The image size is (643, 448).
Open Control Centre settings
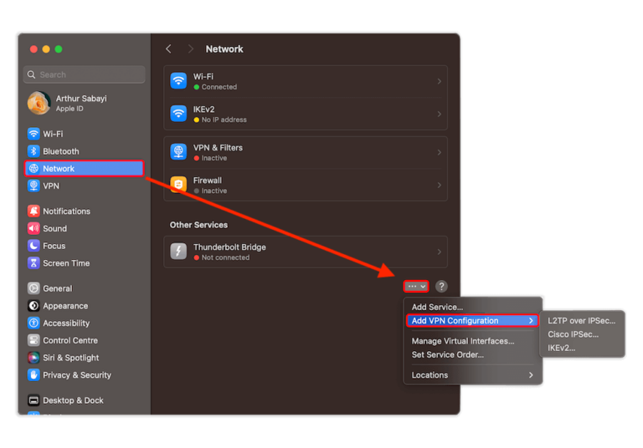tap(84, 340)
